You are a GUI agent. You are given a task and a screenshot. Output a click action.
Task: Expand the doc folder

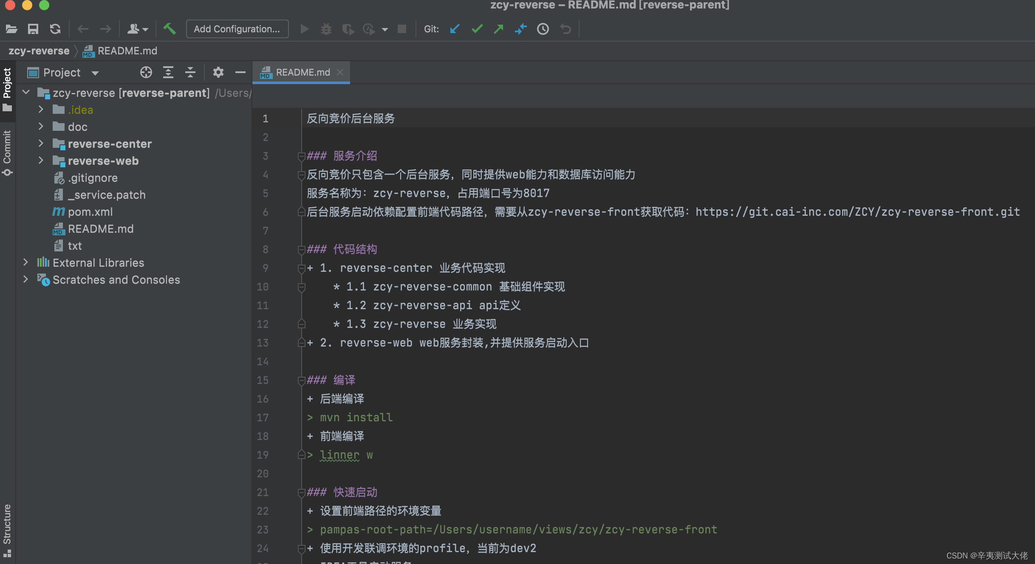click(x=41, y=127)
